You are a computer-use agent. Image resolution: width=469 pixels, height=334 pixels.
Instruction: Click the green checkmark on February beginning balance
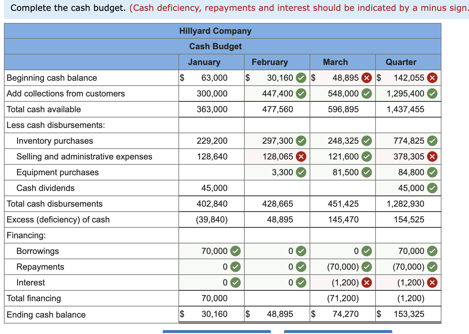pyautogui.click(x=300, y=78)
